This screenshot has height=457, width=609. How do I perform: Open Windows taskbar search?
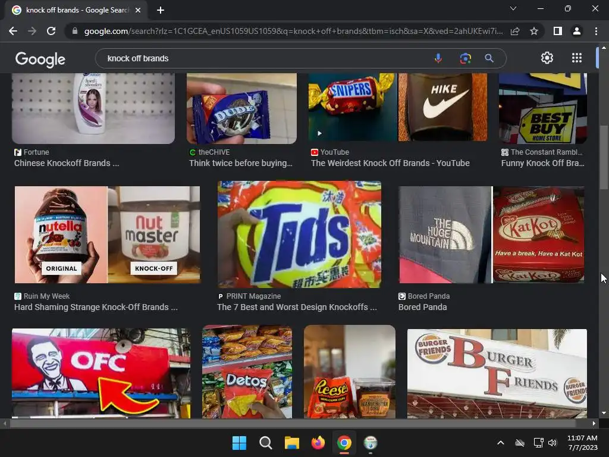266,443
